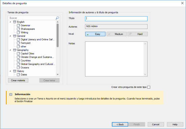The width and height of the screenshot is (186, 129).
Task: Click the Digital Literacy topic page icon
Action: [x=18, y=39]
